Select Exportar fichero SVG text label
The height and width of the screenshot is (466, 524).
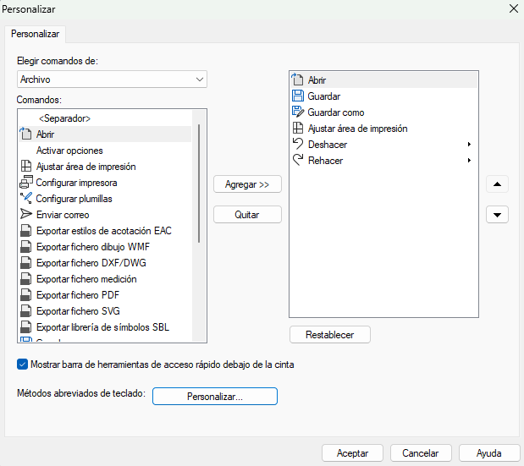78,310
